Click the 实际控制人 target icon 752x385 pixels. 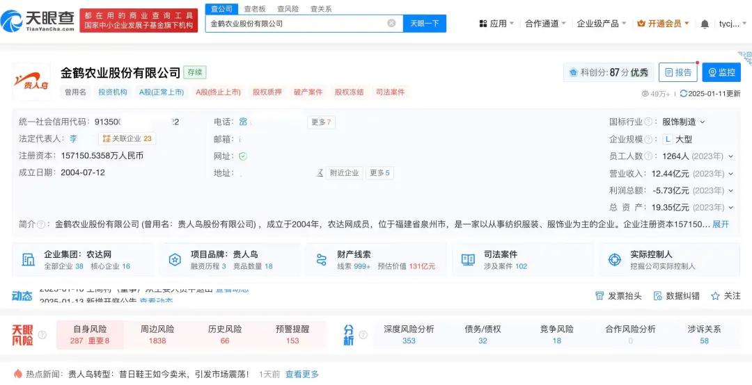[614, 259]
